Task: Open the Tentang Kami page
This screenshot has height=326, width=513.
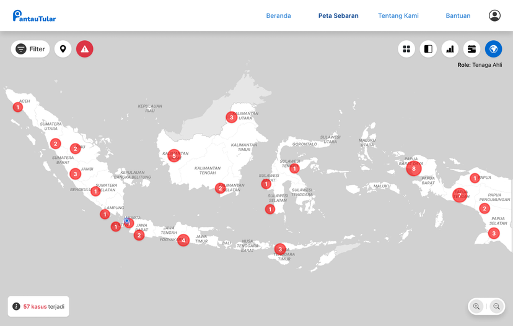Action: [398, 16]
